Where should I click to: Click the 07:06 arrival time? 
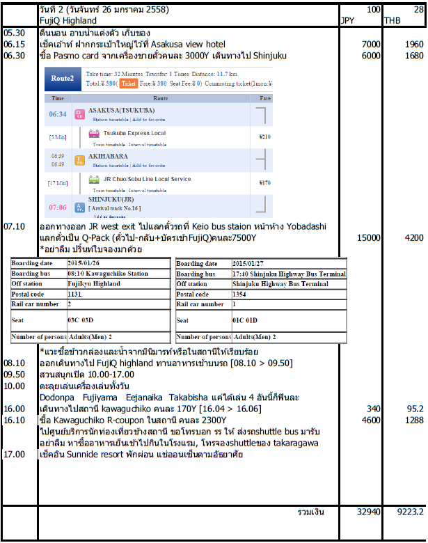[x=58, y=207]
